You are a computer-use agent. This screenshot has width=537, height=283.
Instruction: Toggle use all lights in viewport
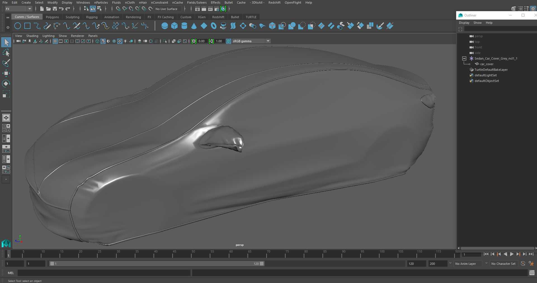pos(125,41)
